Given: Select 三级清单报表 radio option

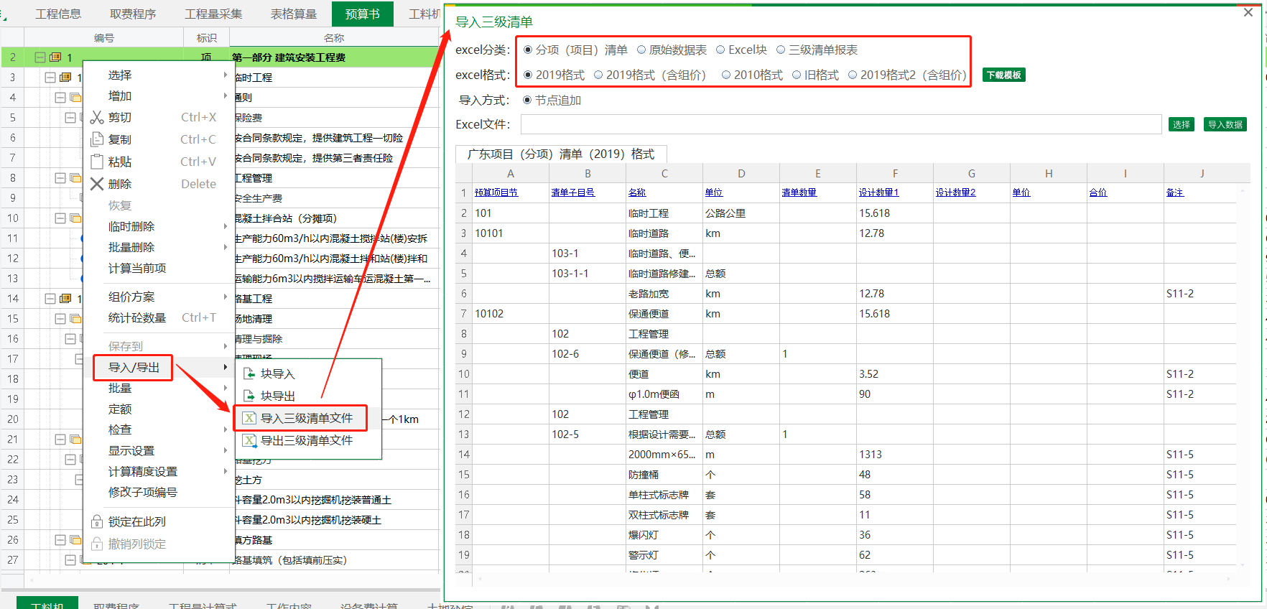Looking at the screenshot, I should pos(781,50).
